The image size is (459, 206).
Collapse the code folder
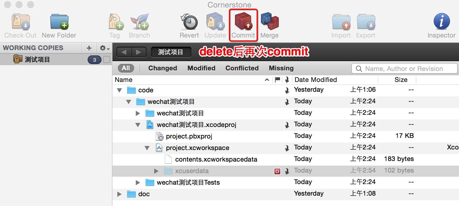click(x=119, y=90)
